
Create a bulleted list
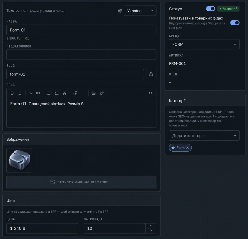click(x=49, y=93)
